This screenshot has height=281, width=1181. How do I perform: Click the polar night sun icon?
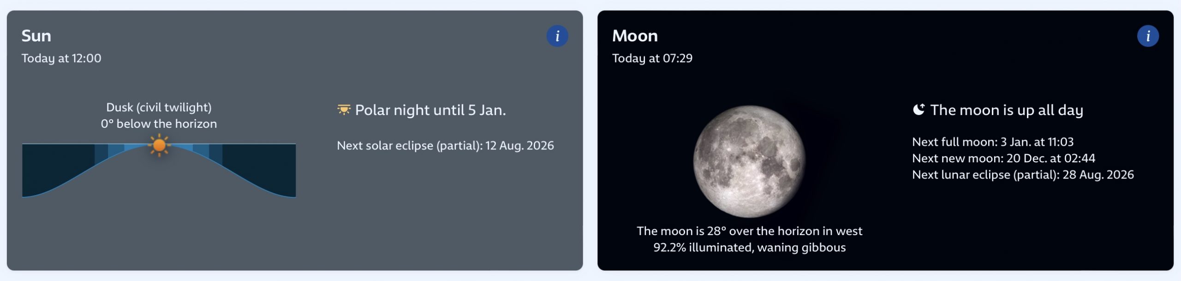click(x=344, y=110)
